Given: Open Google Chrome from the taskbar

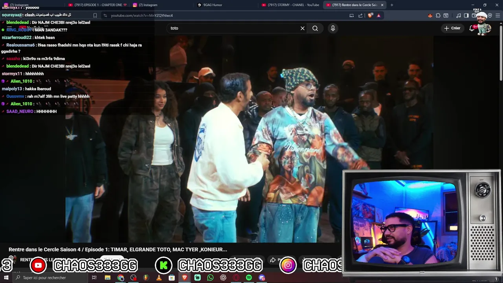Looking at the screenshot, I should click(121, 278).
